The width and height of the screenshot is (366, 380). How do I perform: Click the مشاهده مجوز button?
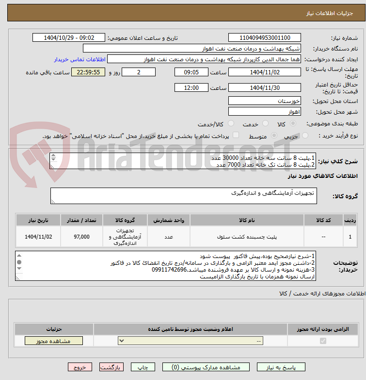(x=54, y=341)
